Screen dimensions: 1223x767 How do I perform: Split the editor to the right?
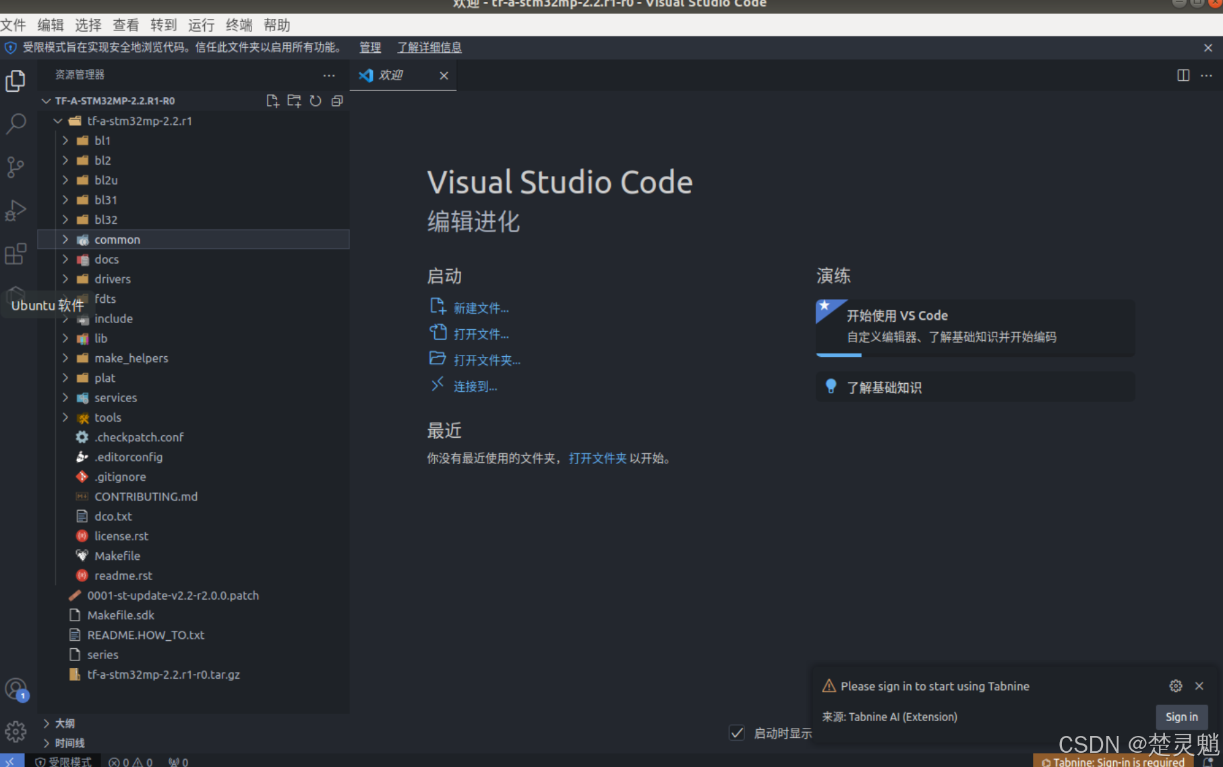coord(1183,76)
